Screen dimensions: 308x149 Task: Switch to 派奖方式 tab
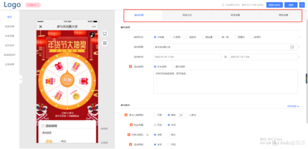pyautogui.click(x=187, y=15)
